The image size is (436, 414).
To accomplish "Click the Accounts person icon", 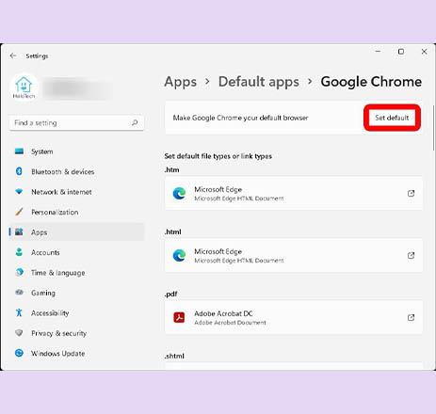I will pos(19,252).
